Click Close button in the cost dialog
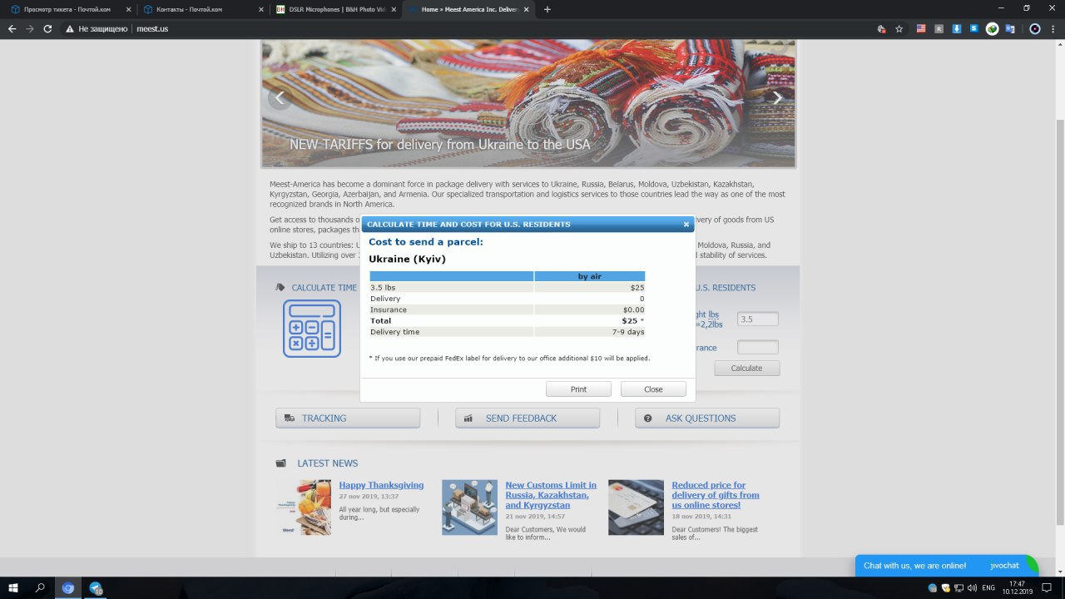The height and width of the screenshot is (599, 1065). tap(653, 389)
